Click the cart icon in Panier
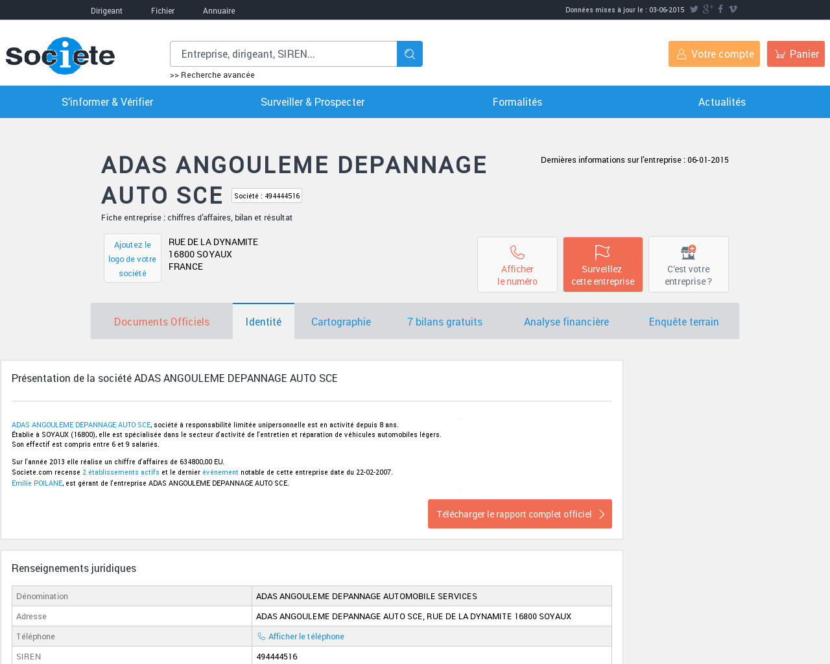Viewport: 830px width, 664px height. [x=780, y=54]
